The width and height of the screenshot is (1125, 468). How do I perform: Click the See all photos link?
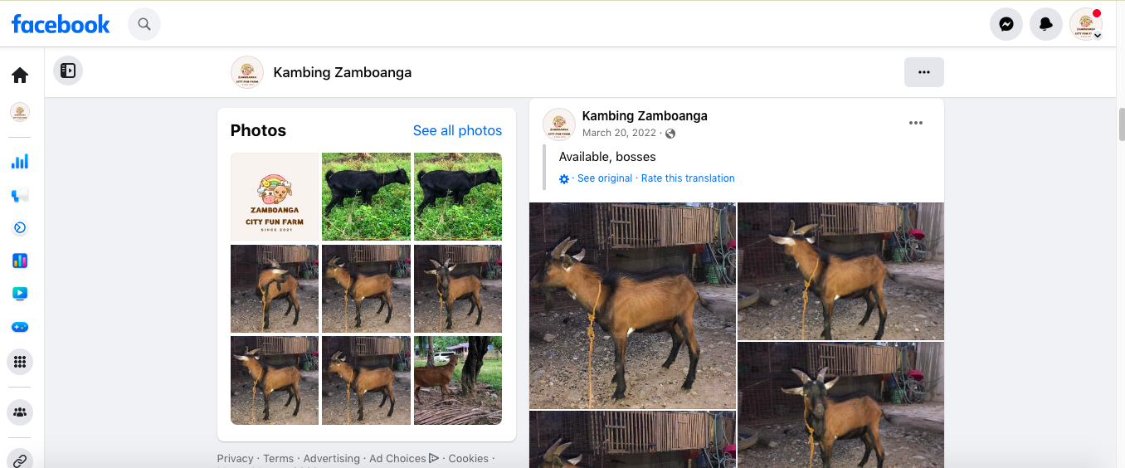pos(457,130)
